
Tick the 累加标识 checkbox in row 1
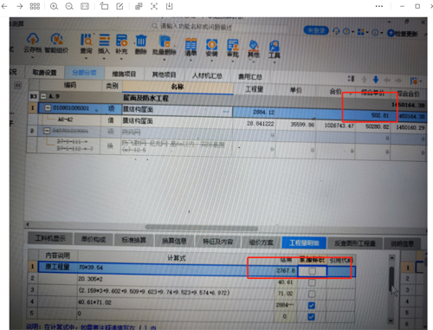coord(312,271)
